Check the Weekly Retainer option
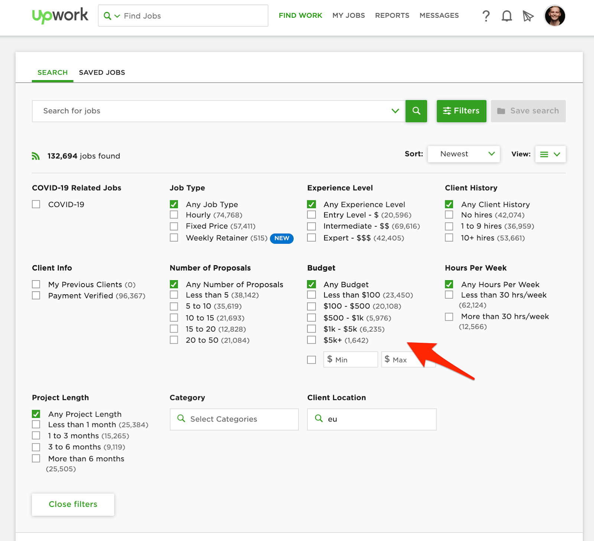This screenshot has width=594, height=541. [174, 237]
